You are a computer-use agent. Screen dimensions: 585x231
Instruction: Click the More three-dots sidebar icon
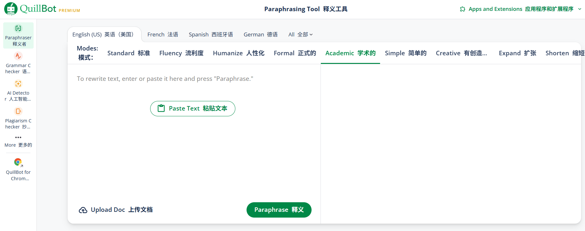18,137
